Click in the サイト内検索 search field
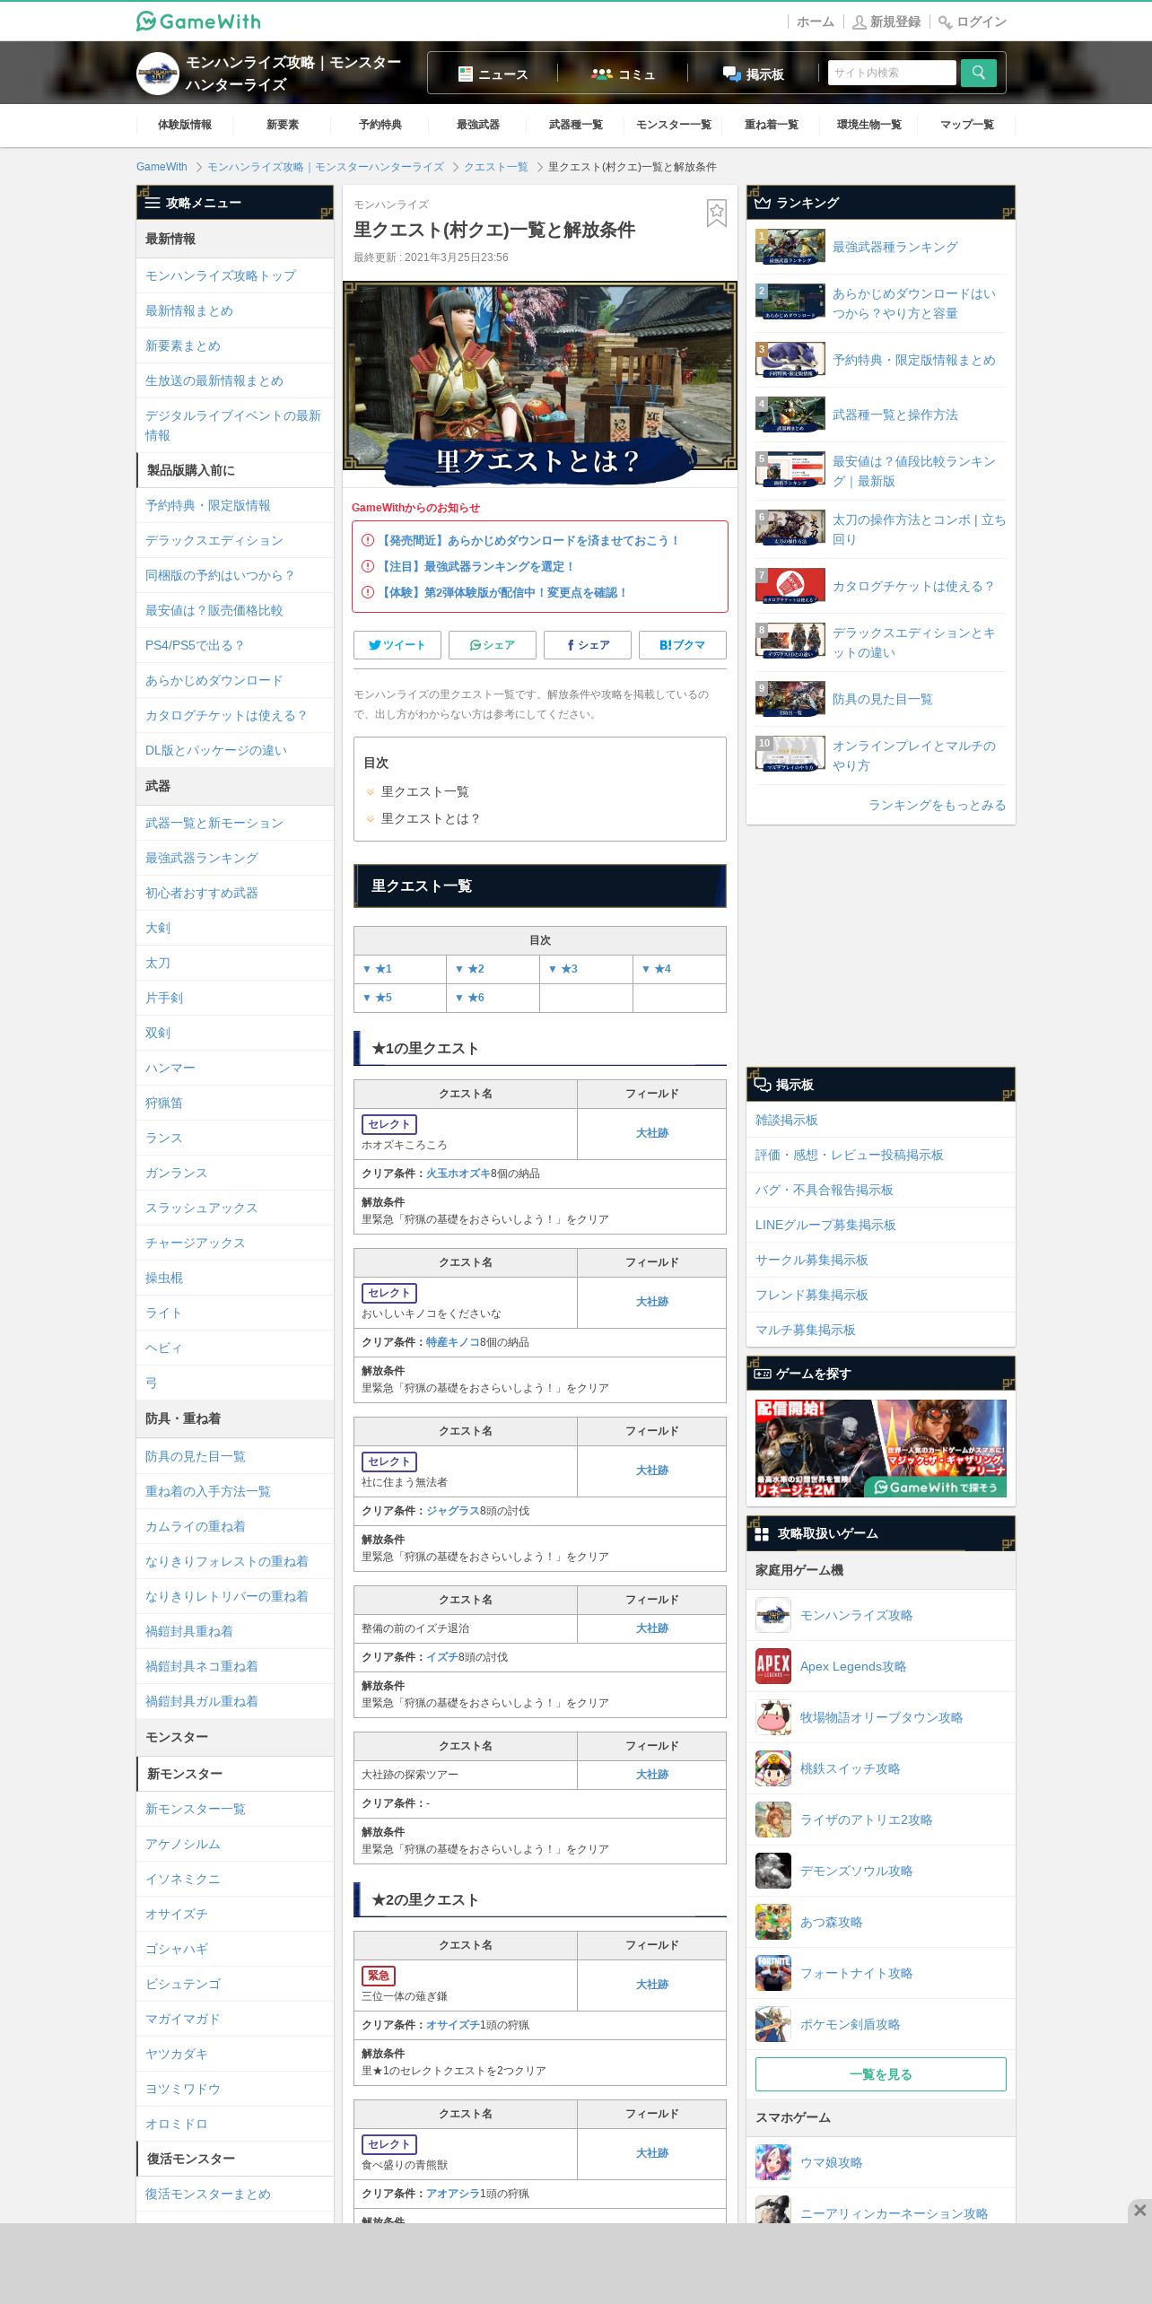Image resolution: width=1152 pixels, height=2304 pixels. [892, 73]
